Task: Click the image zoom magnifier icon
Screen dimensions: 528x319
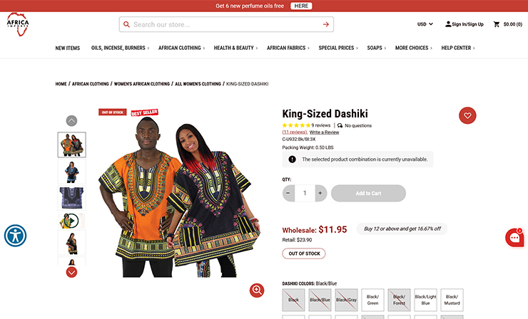Action: (x=257, y=290)
